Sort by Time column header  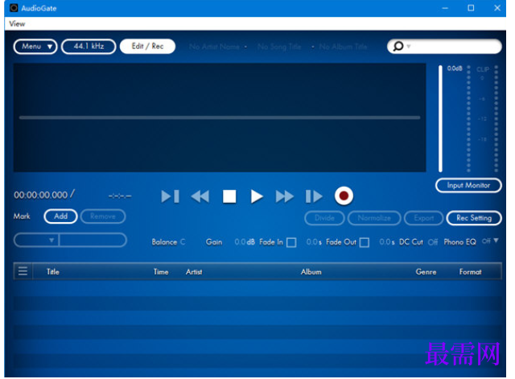pos(161,272)
